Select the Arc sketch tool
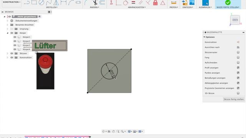Screen dimensions: 246x138 tap(71, 3)
